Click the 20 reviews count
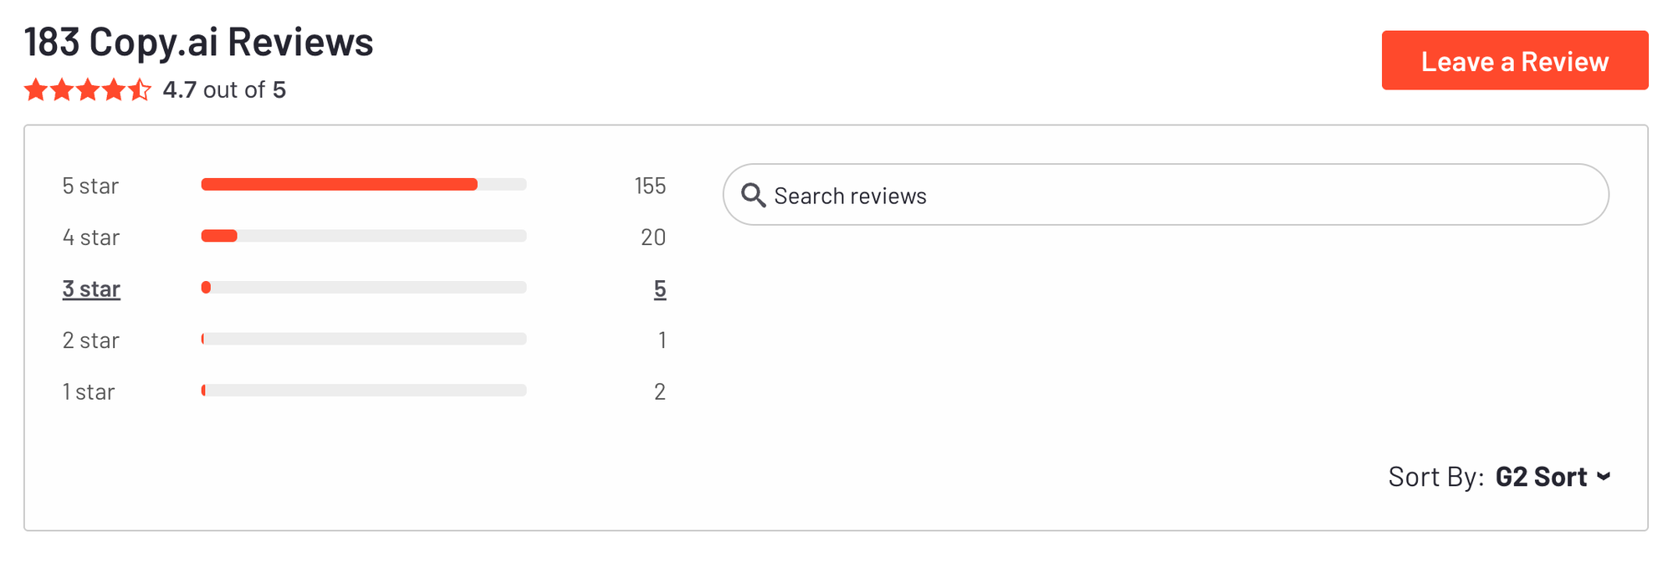The height and width of the screenshot is (562, 1673). coord(653,238)
